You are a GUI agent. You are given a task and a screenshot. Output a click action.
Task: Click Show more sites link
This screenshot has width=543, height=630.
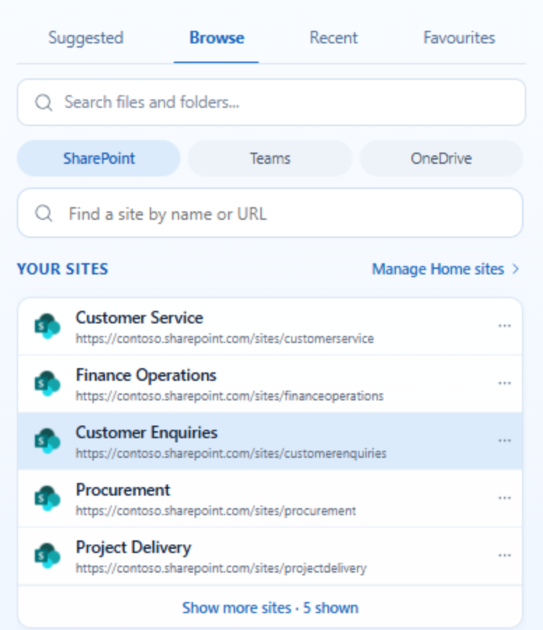pos(270,608)
